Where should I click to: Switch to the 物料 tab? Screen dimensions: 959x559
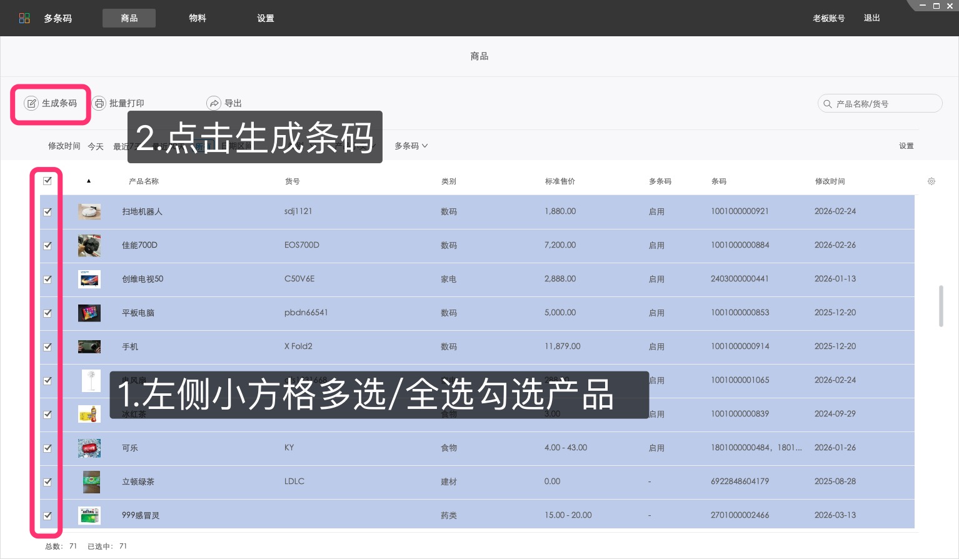pos(198,18)
